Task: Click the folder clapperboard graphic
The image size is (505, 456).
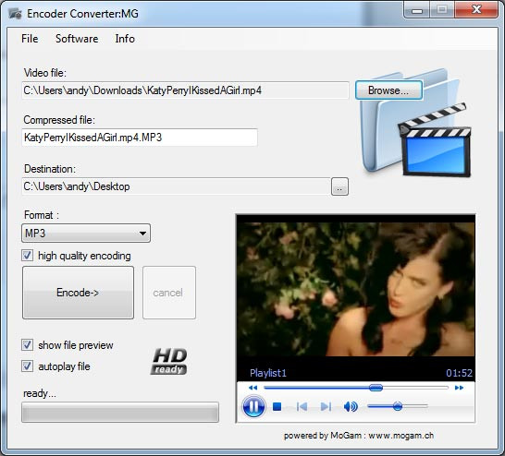Action: (415, 122)
